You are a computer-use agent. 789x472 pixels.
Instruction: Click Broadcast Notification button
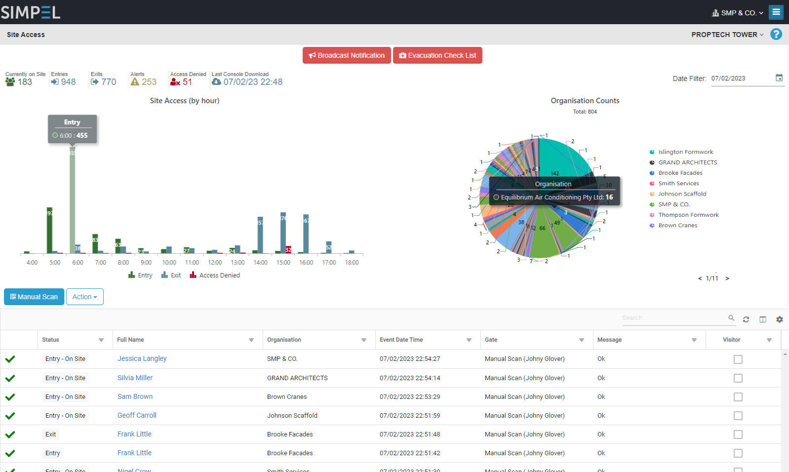coord(347,55)
